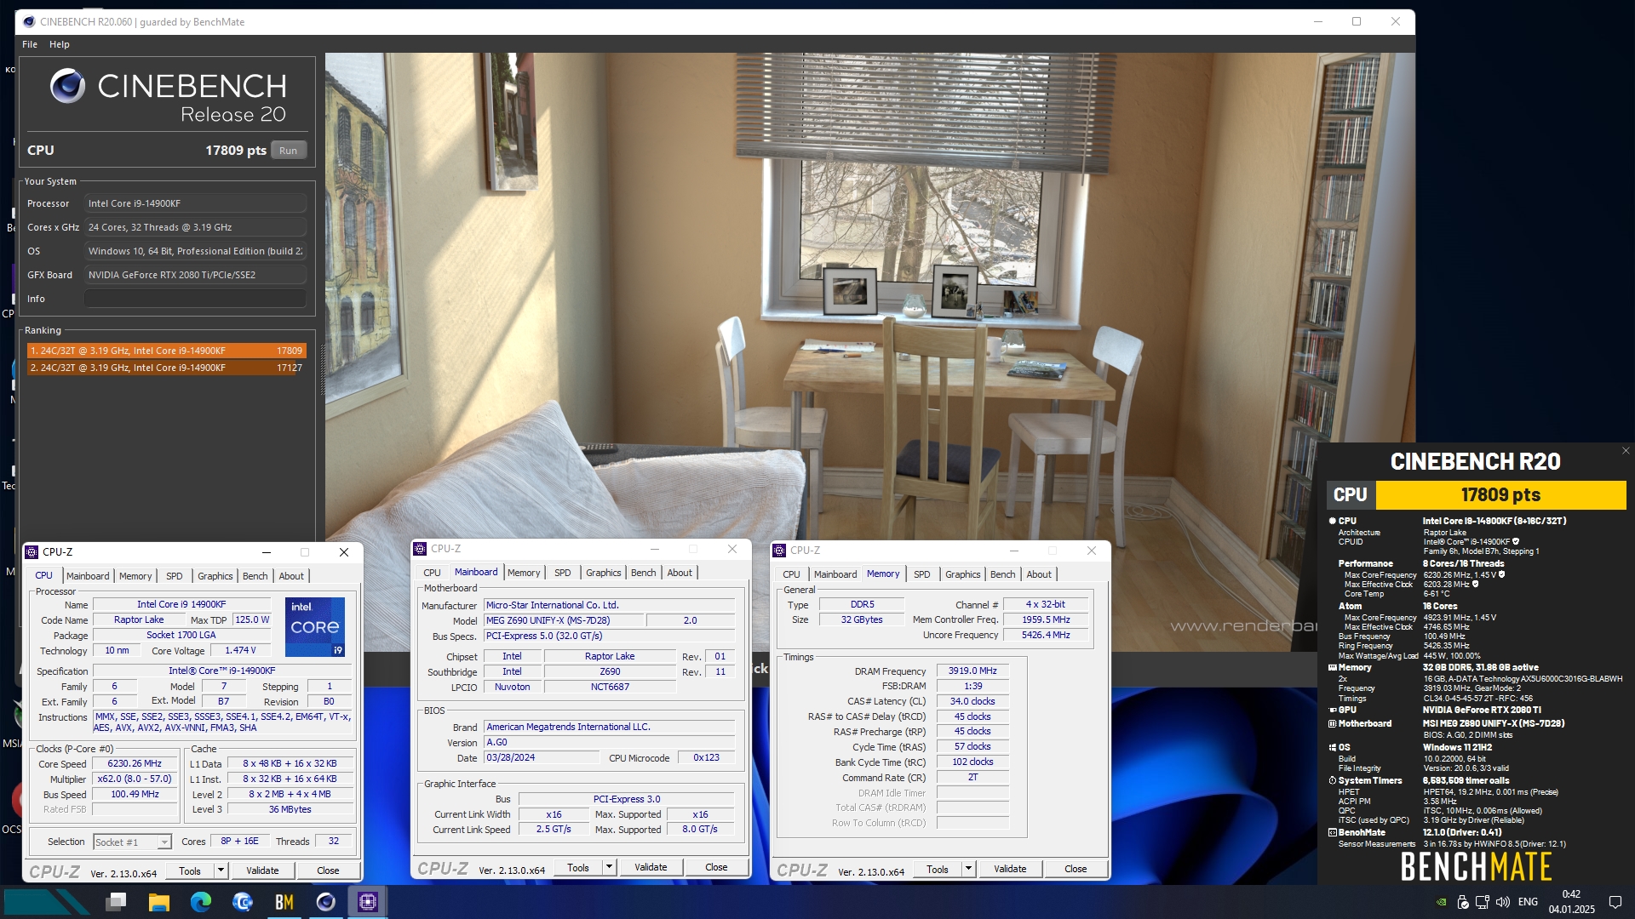Dismiss the BenchMate overlay with its X
The image size is (1635, 919).
pos(1626,451)
